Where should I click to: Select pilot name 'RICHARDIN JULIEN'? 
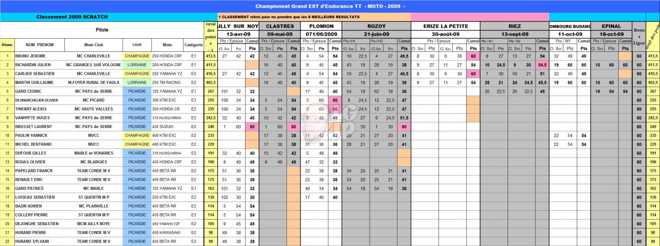(x=33, y=65)
